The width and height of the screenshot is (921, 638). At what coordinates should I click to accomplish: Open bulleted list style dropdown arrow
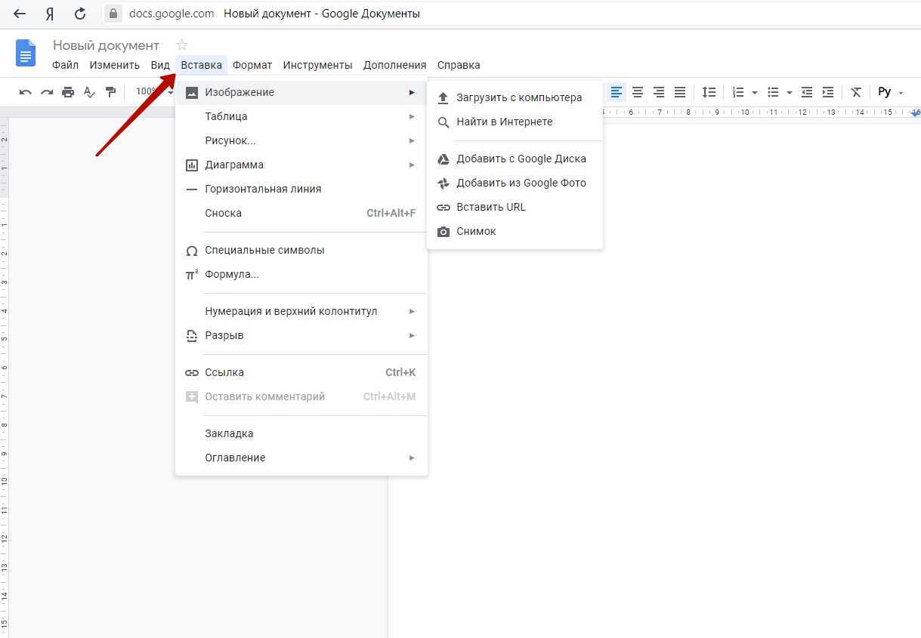[789, 92]
